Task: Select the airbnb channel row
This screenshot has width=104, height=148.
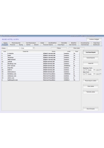Action: coord(41,62)
